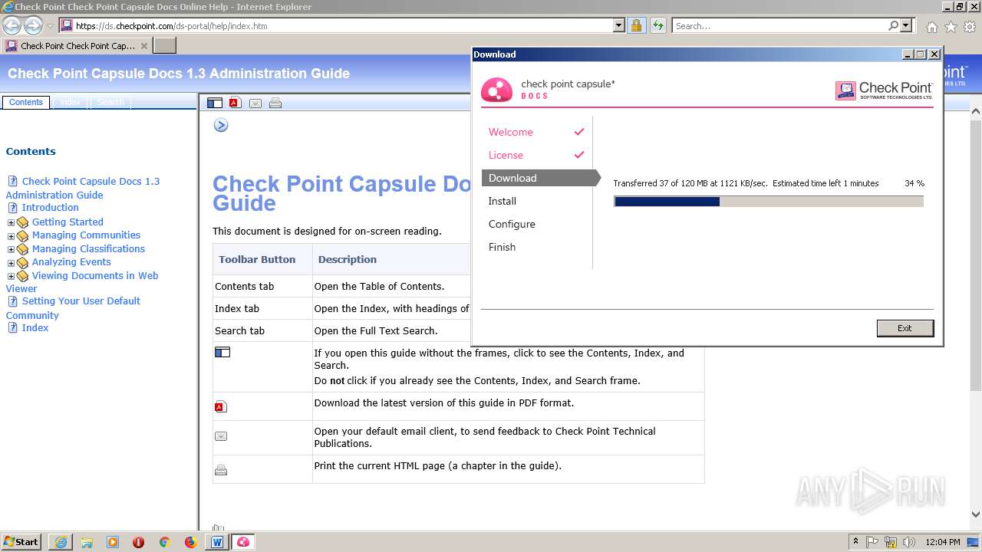Click the Managing Communities book icon

click(x=22, y=236)
